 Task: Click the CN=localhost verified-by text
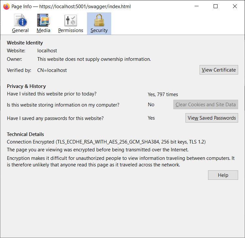click(x=52, y=70)
